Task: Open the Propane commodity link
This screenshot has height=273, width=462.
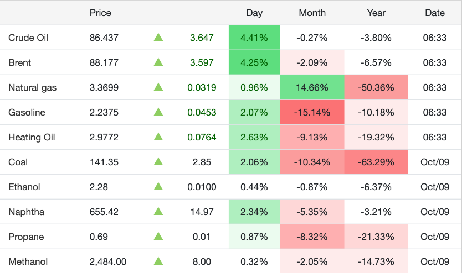Action: [25, 237]
